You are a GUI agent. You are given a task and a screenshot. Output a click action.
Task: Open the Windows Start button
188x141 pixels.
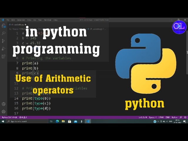(3, 121)
